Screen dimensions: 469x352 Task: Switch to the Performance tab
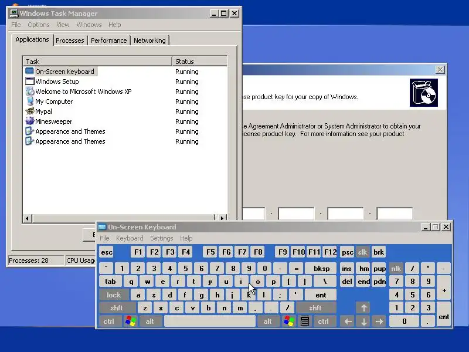click(x=109, y=40)
